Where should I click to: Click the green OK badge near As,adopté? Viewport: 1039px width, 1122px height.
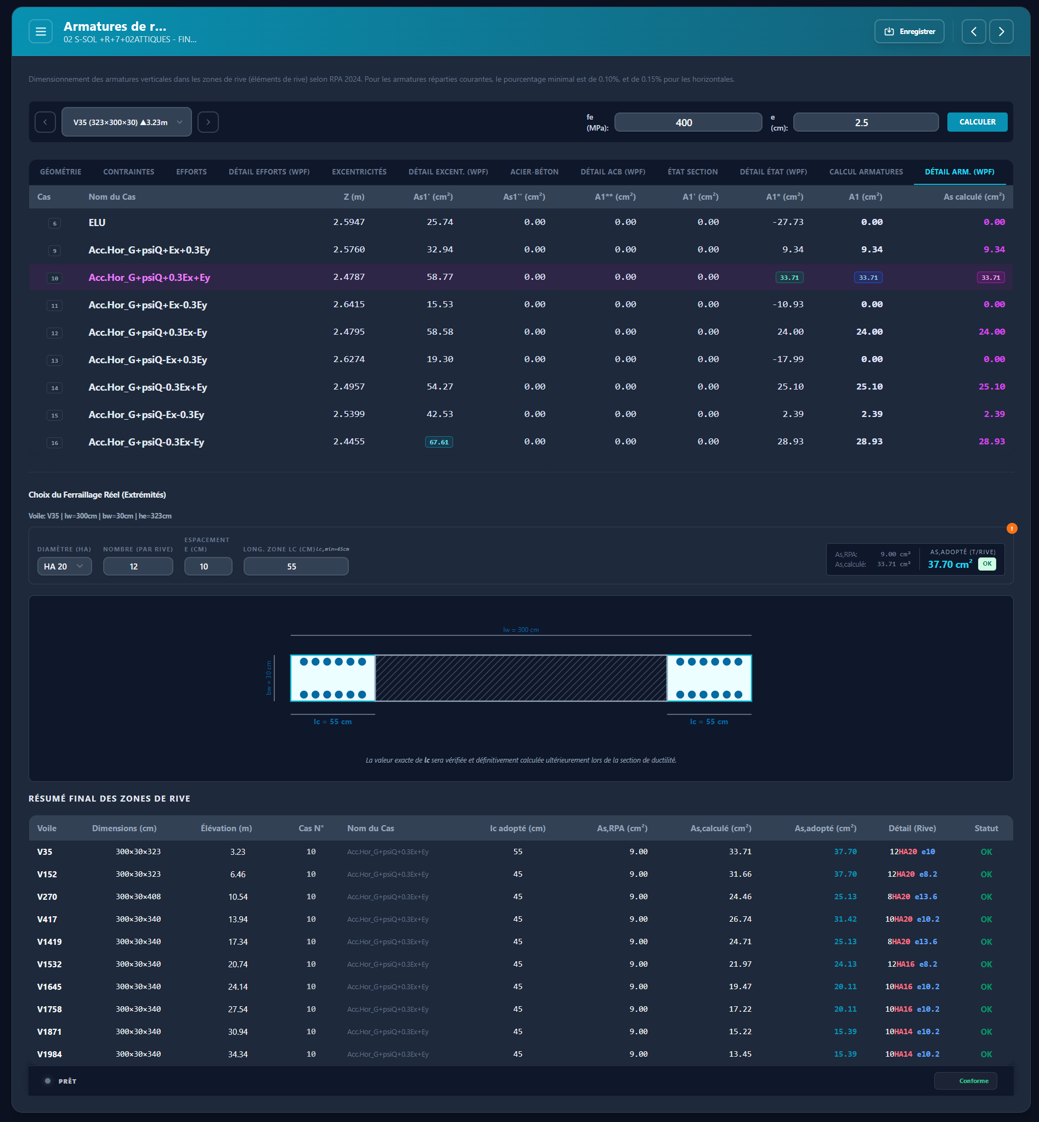(x=987, y=564)
